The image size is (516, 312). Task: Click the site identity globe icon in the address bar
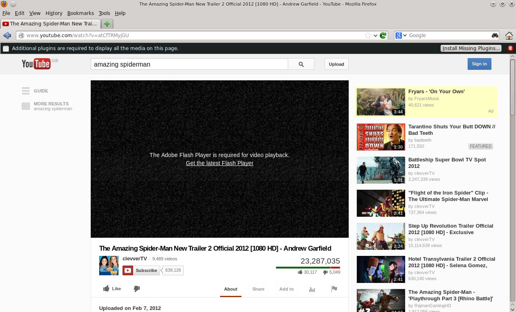(x=21, y=36)
